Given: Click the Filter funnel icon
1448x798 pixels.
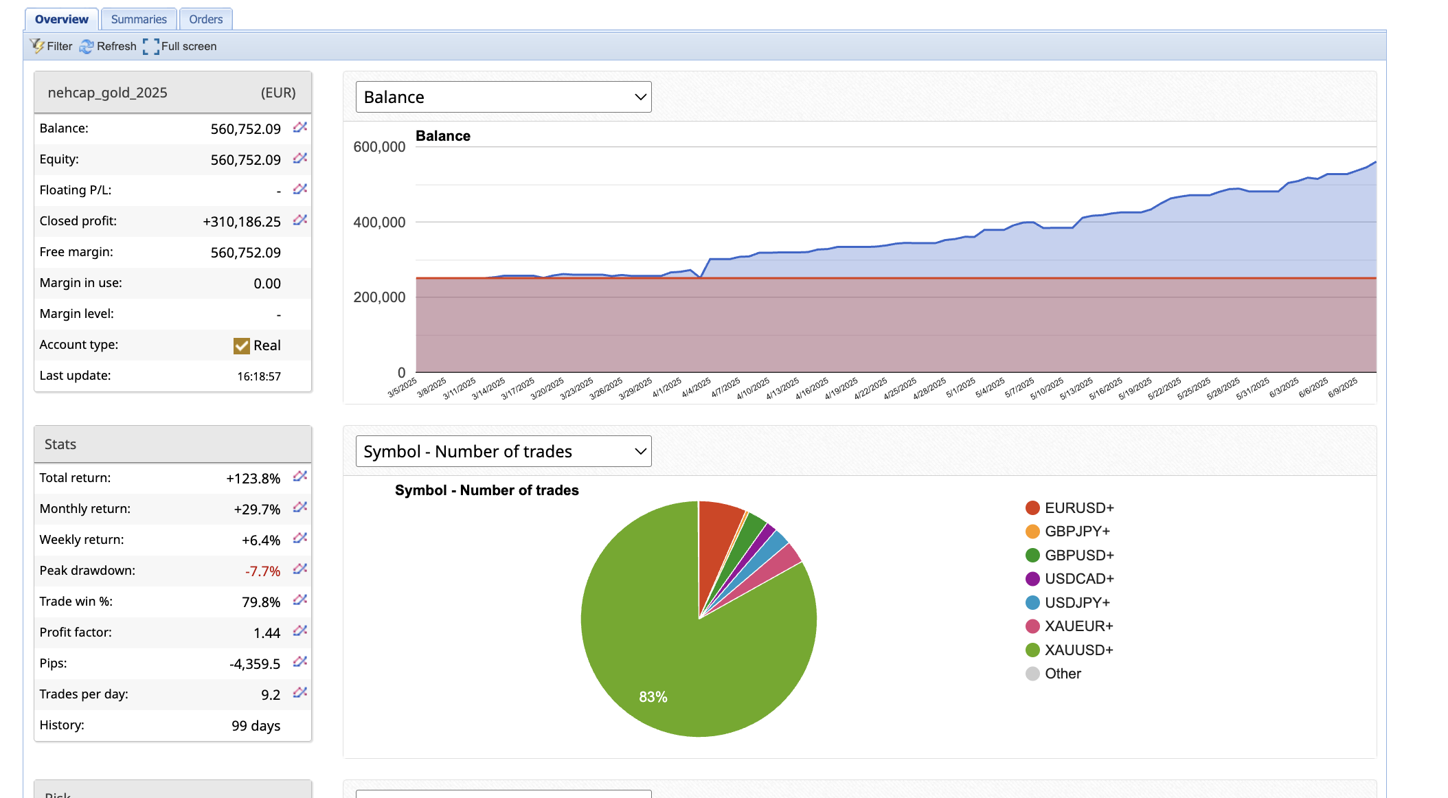Looking at the screenshot, I should 37,46.
